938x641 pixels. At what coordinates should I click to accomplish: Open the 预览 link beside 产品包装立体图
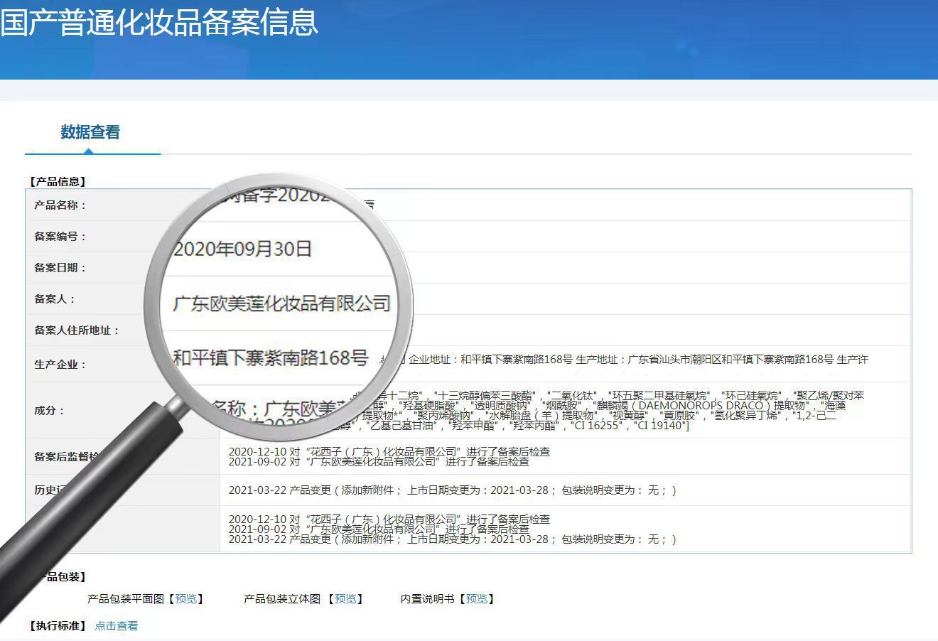[346, 599]
